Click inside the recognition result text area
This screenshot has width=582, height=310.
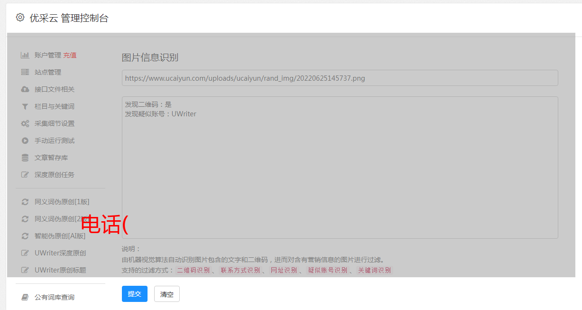[x=340, y=168]
